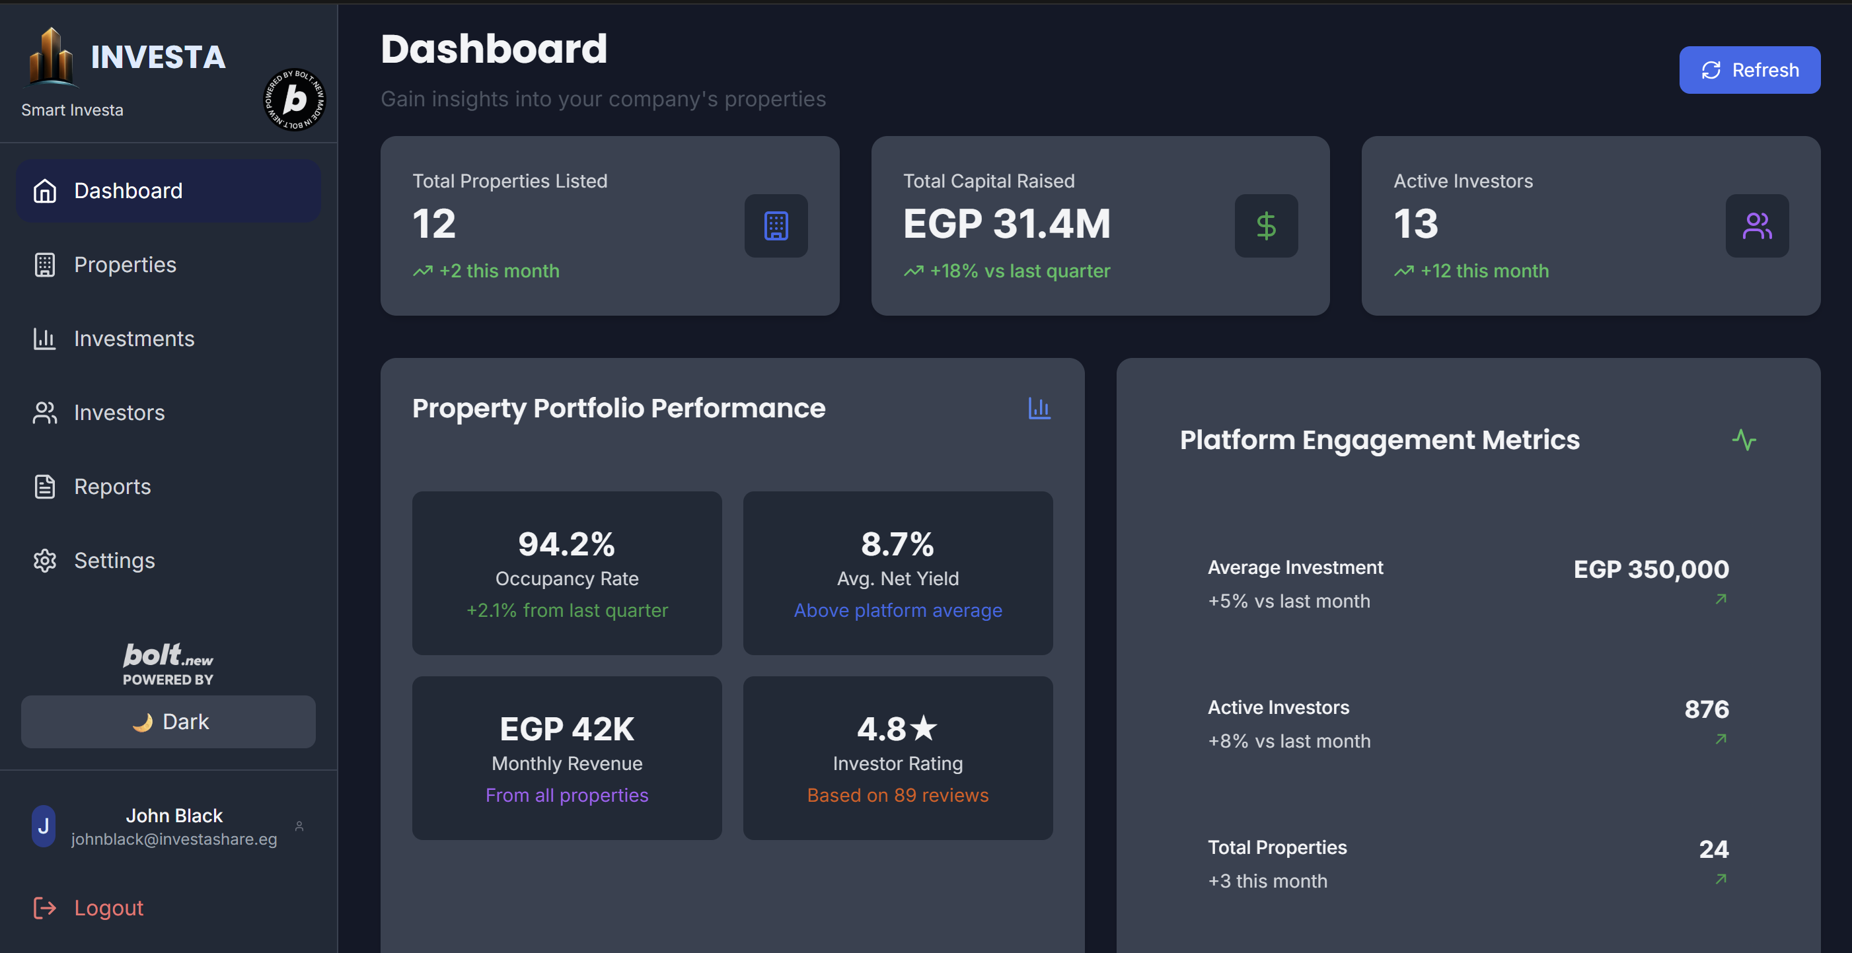
Task: Click the small user icon next to John Black
Action: click(299, 826)
